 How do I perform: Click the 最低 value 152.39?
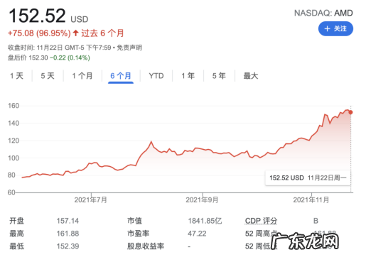tap(68, 246)
